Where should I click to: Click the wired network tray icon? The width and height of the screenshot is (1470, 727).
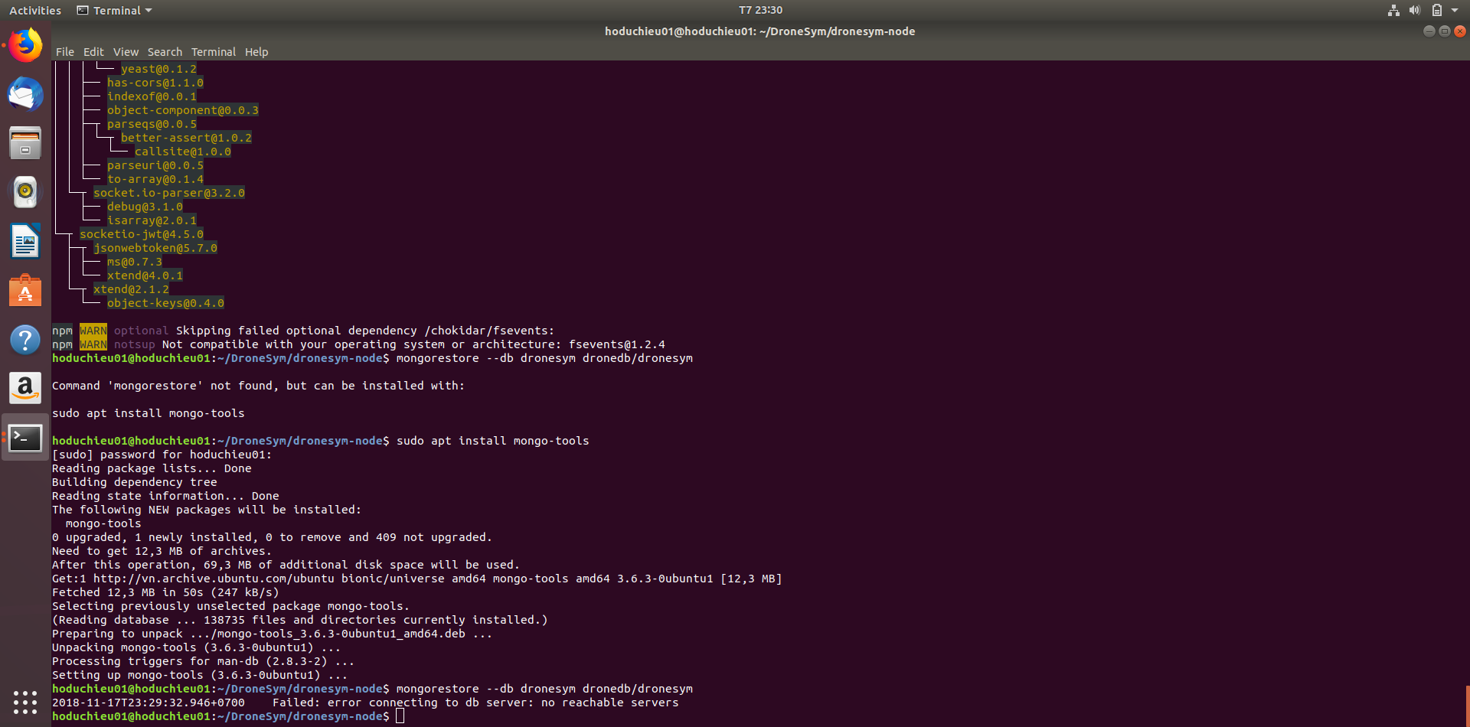coord(1393,10)
